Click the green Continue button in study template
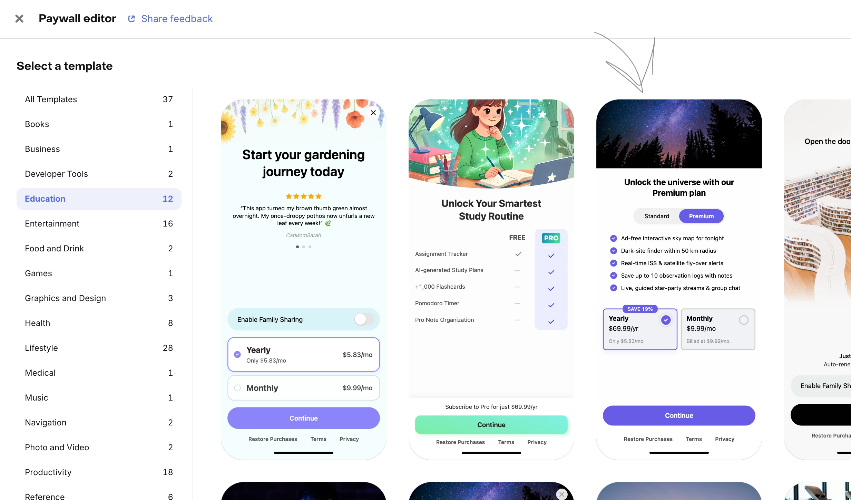 click(x=491, y=425)
